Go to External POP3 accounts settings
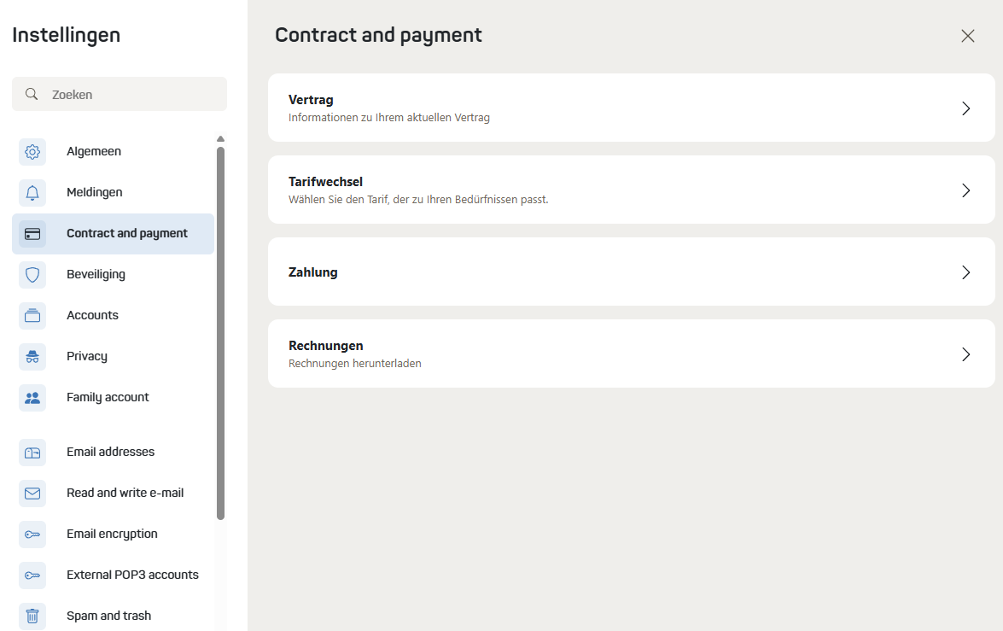This screenshot has height=631, width=1003. [132, 575]
